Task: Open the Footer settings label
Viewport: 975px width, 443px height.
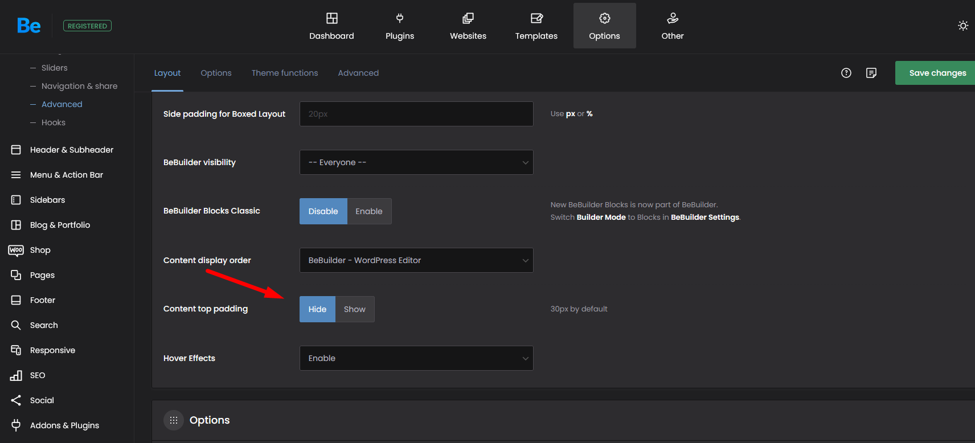Action: coord(43,300)
